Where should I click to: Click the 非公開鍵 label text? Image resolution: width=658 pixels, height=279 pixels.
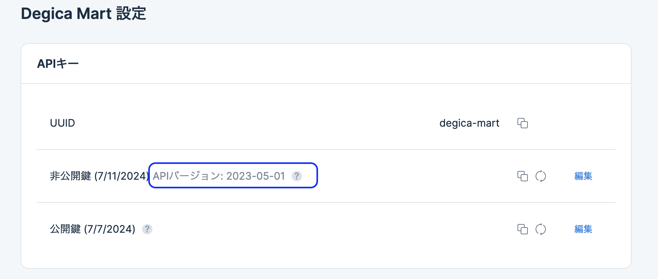point(70,176)
